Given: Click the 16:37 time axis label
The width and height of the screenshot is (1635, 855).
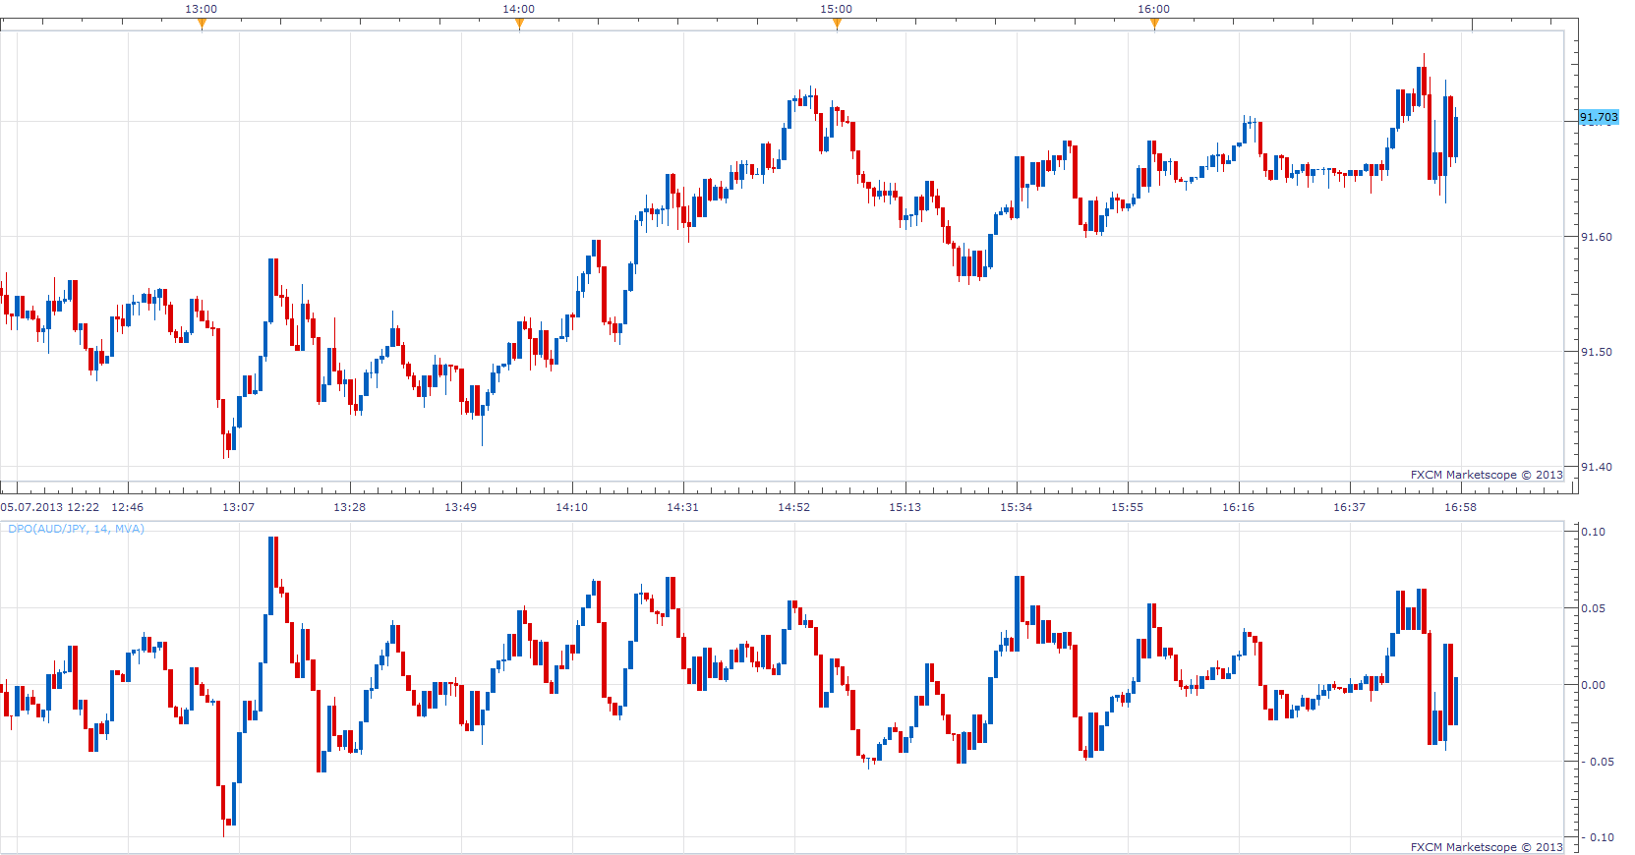Looking at the screenshot, I should [1350, 507].
